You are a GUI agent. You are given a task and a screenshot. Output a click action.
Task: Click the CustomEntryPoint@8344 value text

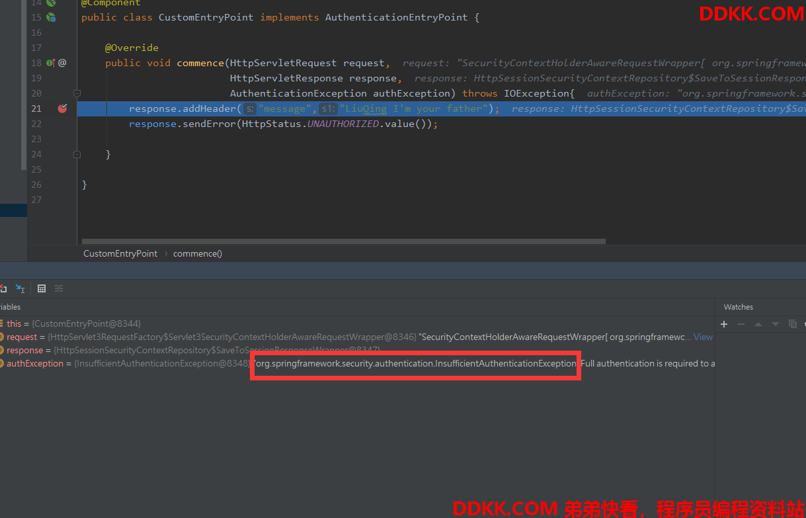87,324
